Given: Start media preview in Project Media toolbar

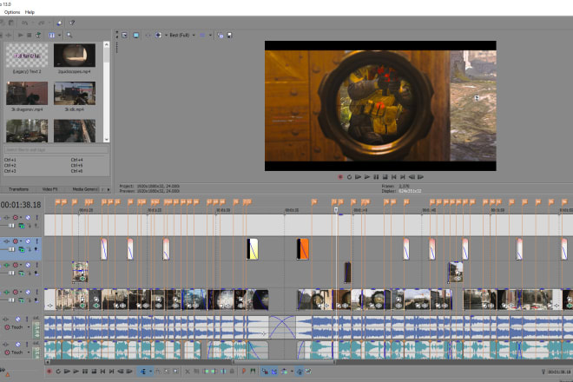Looking at the screenshot, I should pyautogui.click(x=21, y=35).
